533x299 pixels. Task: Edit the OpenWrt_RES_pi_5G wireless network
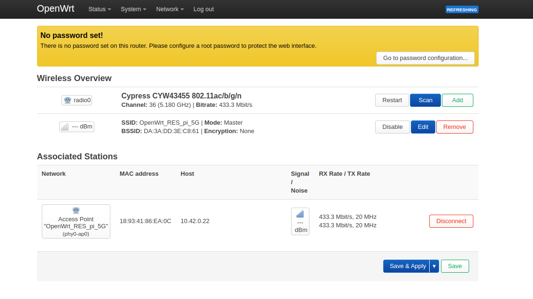coord(423,127)
